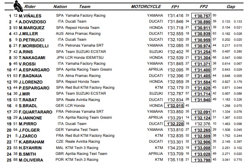The height and width of the screenshot is (165, 247).
Task: Click M.MARQUEZ rider name
Action: coord(32,28)
